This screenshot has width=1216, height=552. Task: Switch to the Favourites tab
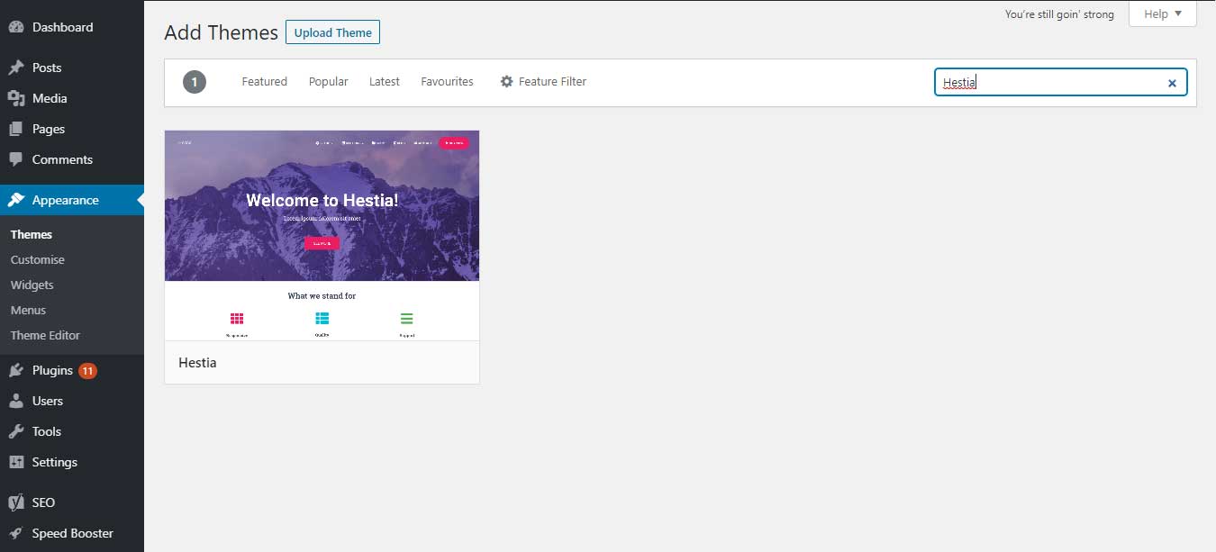[447, 81]
